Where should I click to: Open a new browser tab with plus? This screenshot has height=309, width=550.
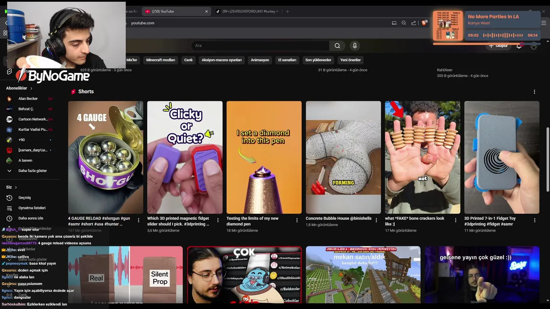click(x=287, y=12)
